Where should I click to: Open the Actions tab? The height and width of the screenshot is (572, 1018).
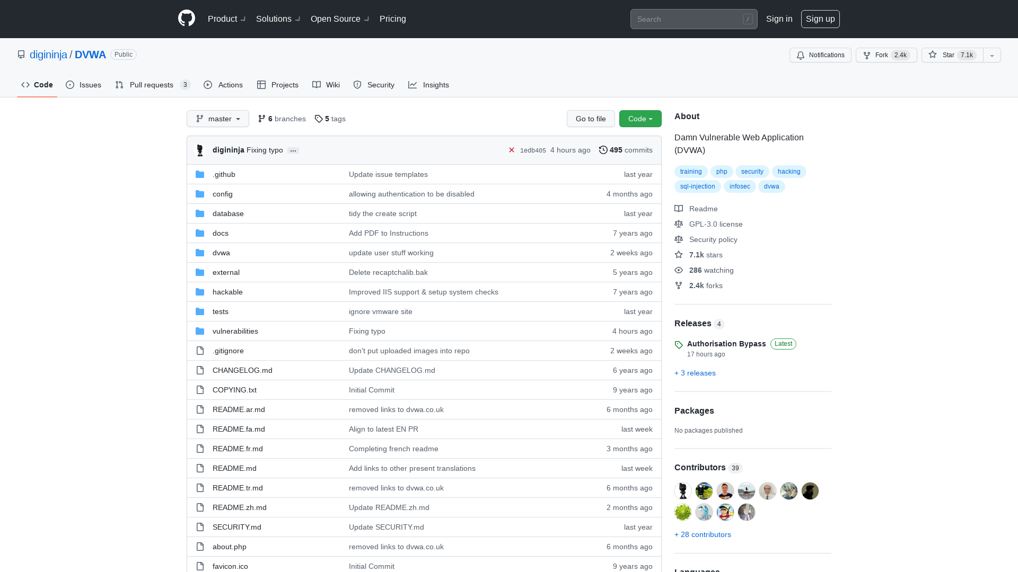click(x=223, y=85)
